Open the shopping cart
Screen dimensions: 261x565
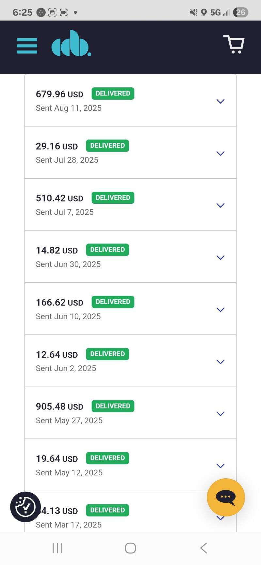pos(234,44)
